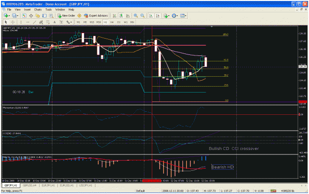Image resolution: width=309 pixels, height=194 pixels.
Task: Expand the Periods dropdown arrow
Action: (x=177, y=16)
